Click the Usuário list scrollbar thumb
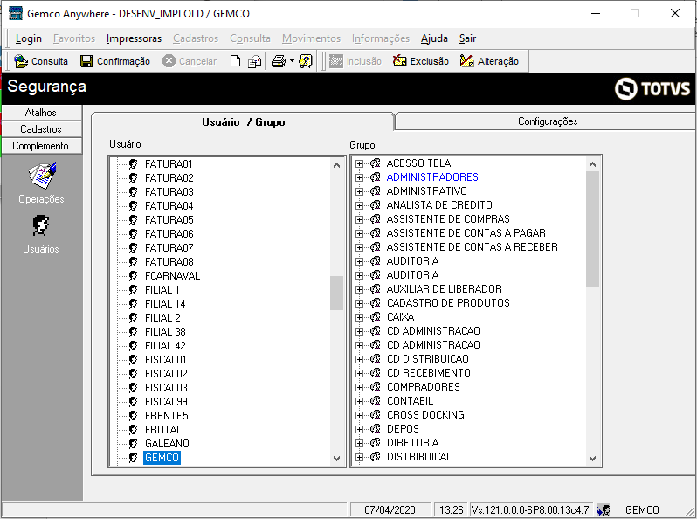The image size is (697, 519). point(336,293)
